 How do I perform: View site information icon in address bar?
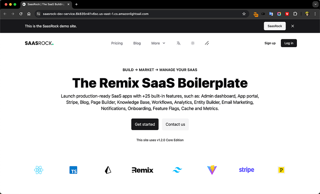(38, 14)
